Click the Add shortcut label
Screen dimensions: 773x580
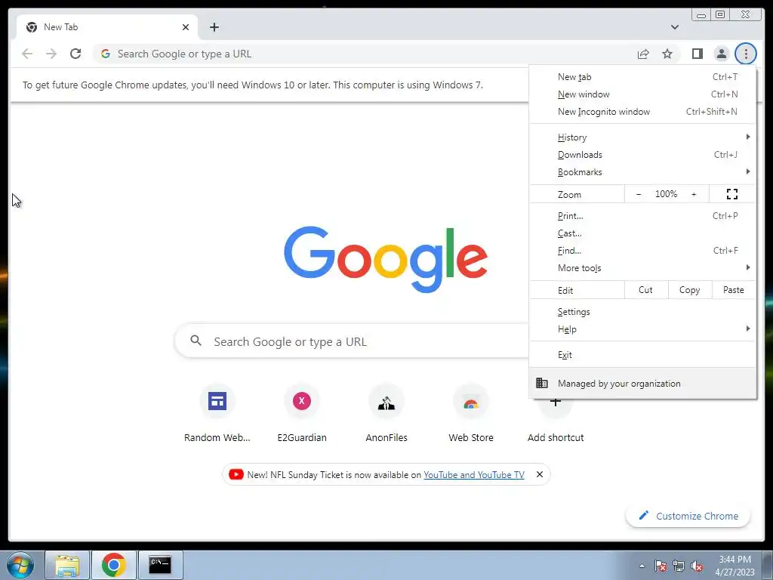coord(556,437)
